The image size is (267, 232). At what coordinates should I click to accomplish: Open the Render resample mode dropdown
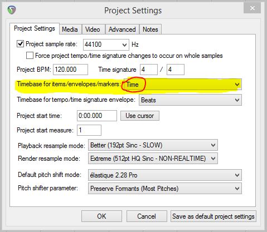click(x=153, y=159)
